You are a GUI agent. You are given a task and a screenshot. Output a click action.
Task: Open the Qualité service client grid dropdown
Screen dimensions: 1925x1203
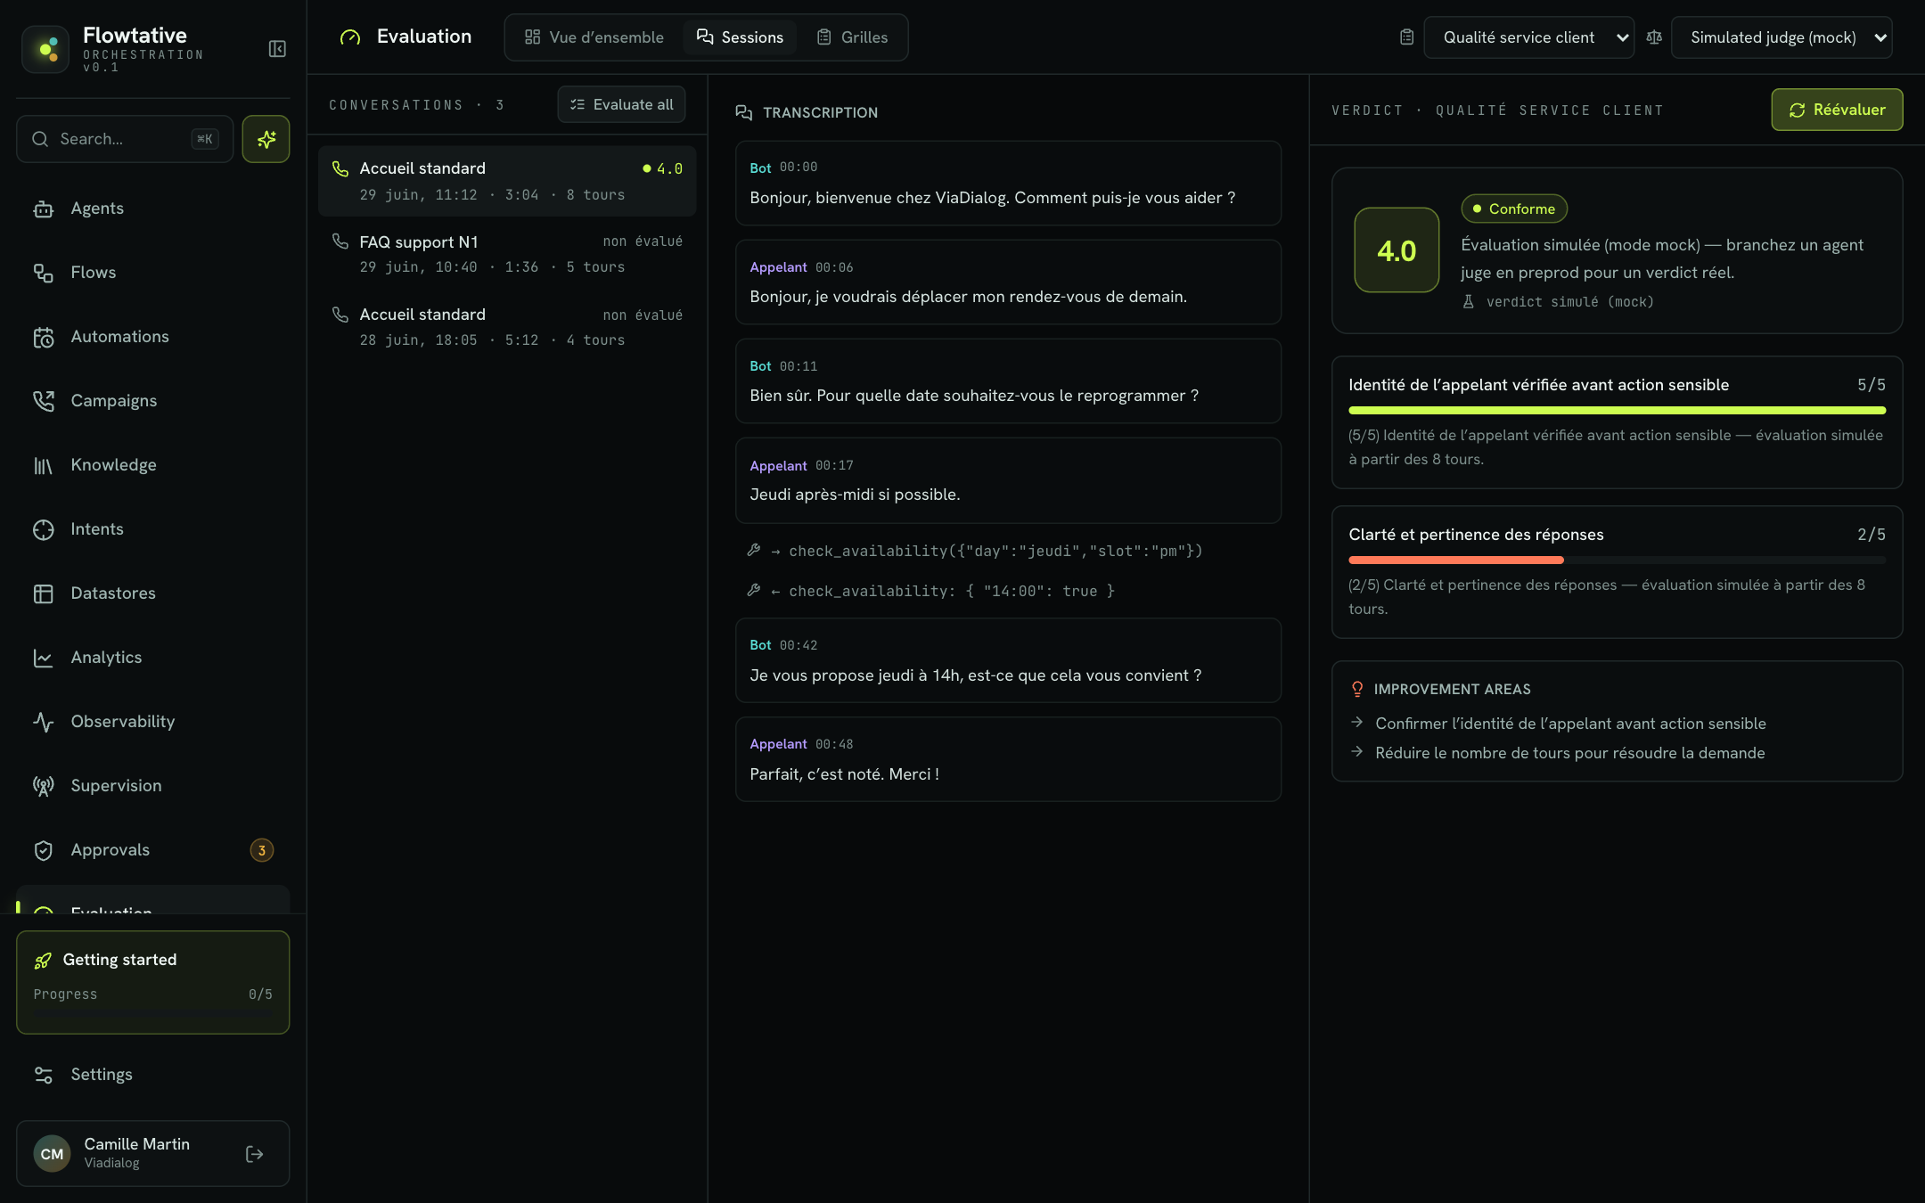point(1528,37)
